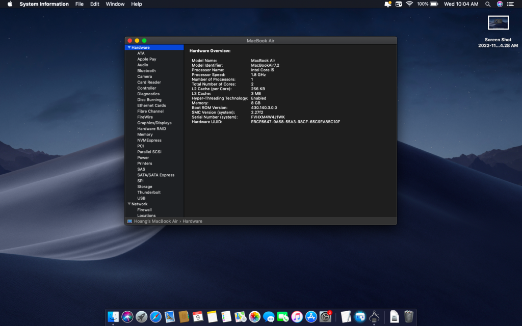Open iTunes music icon in Dock

[297, 316]
